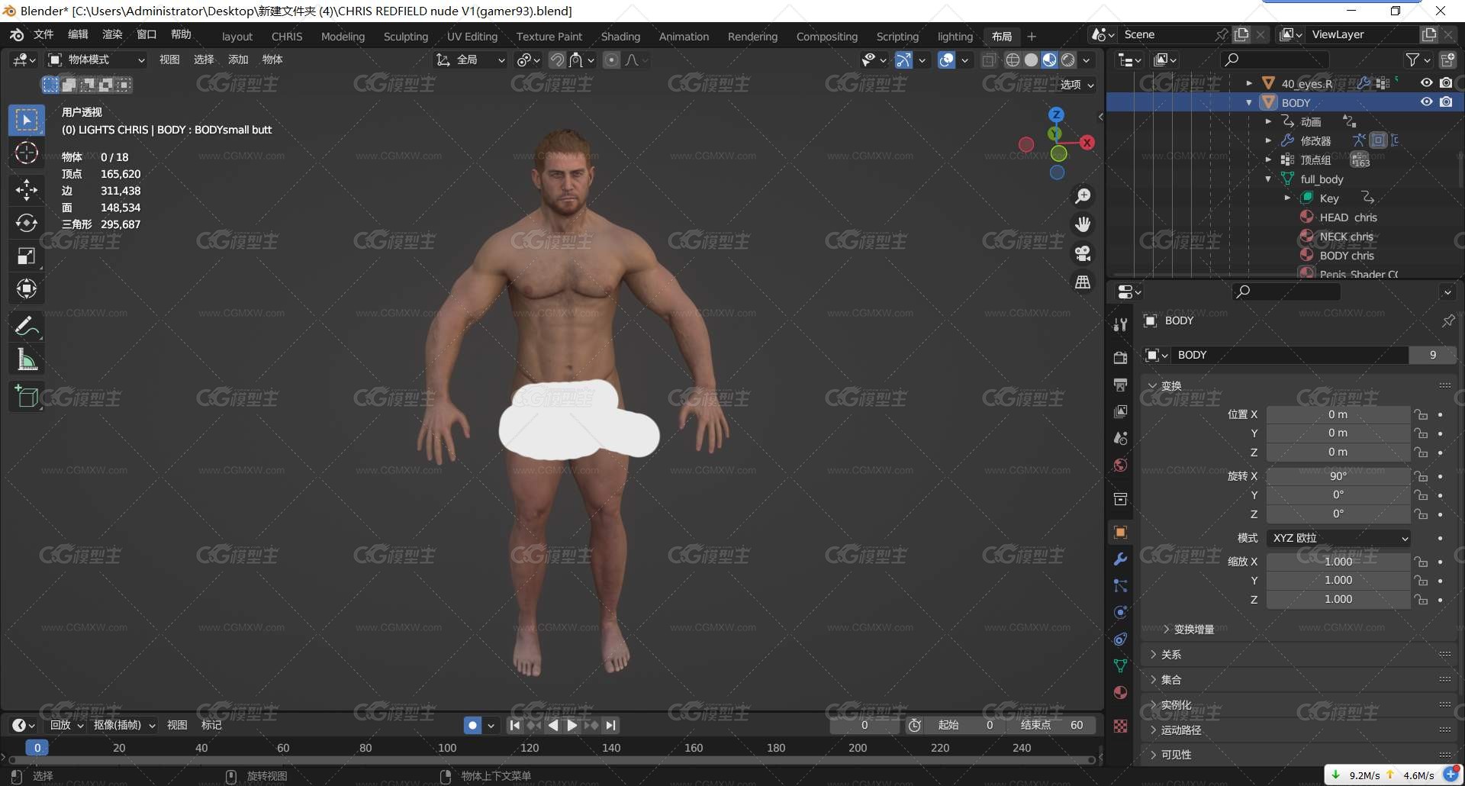Viewport: 1465px width, 786px height.
Task: Open the Object Data mesh properties tab
Action: coord(1120,665)
